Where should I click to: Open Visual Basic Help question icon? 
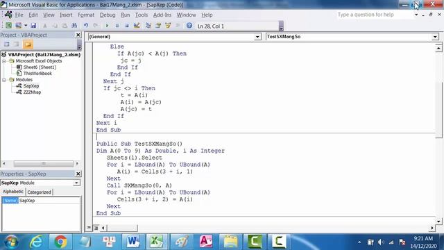coord(189,26)
